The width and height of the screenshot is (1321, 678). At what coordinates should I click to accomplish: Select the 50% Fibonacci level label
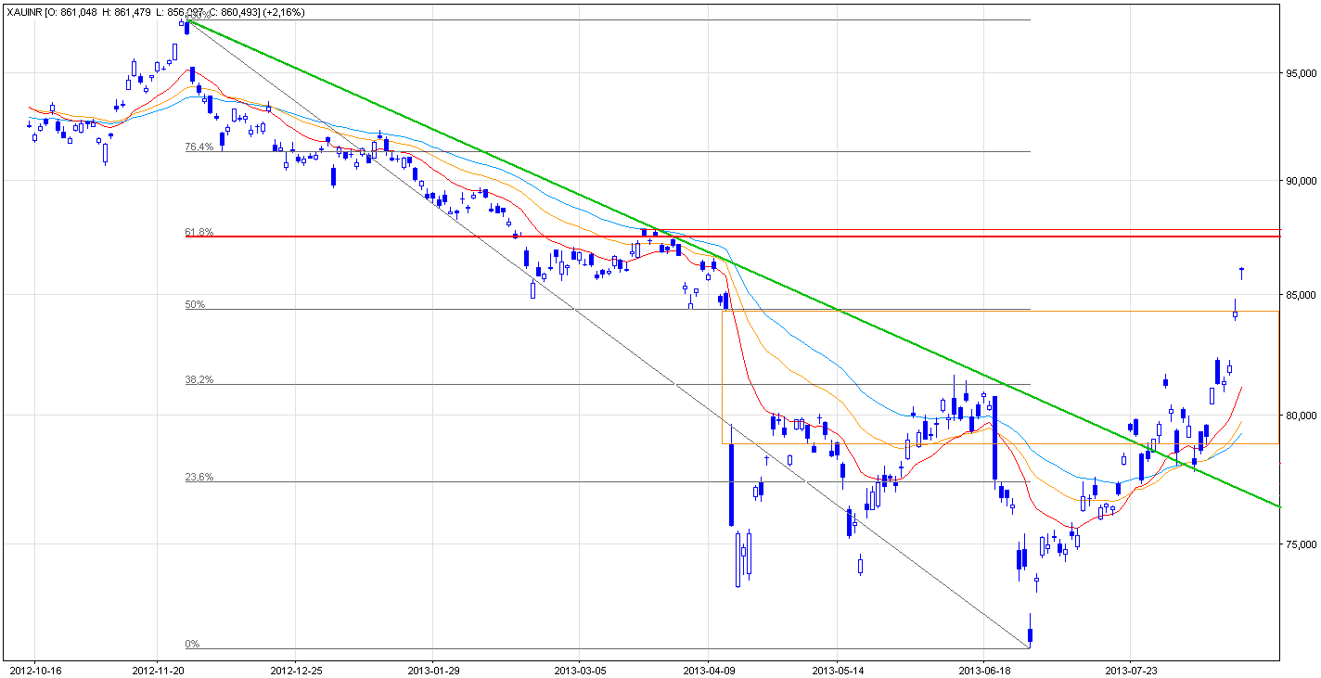tap(195, 304)
